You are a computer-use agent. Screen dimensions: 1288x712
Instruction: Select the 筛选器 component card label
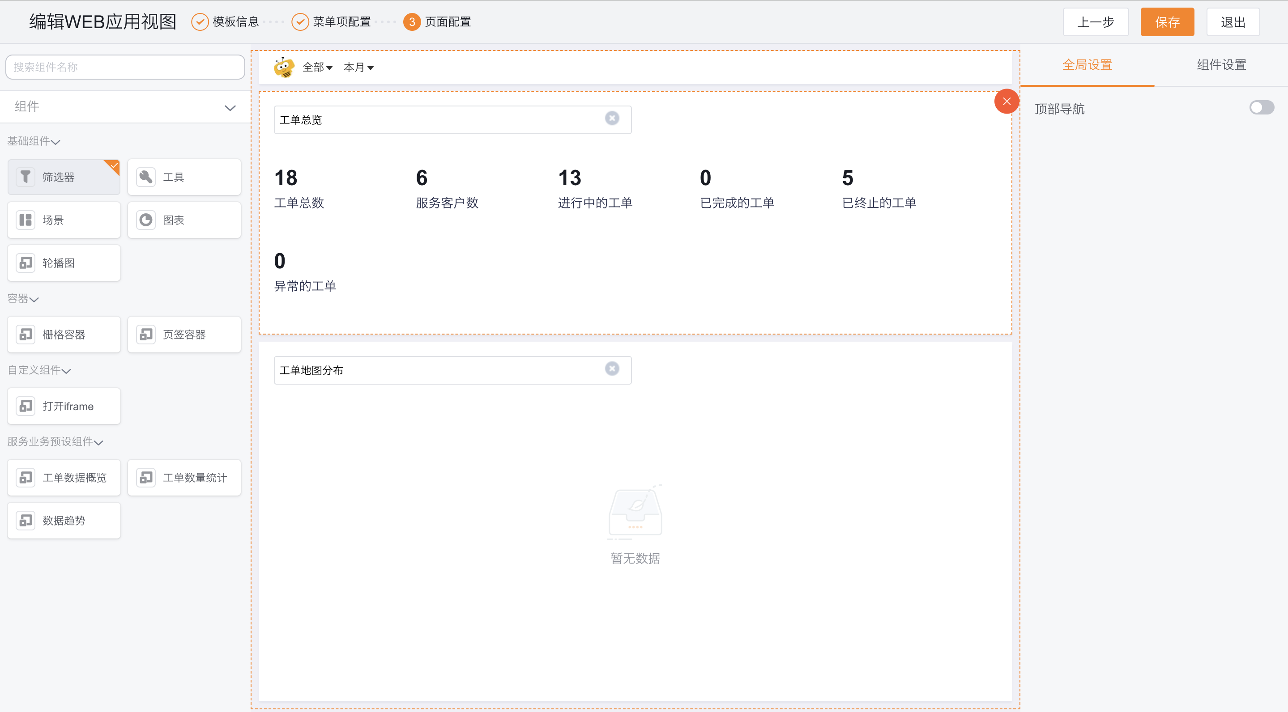click(59, 178)
